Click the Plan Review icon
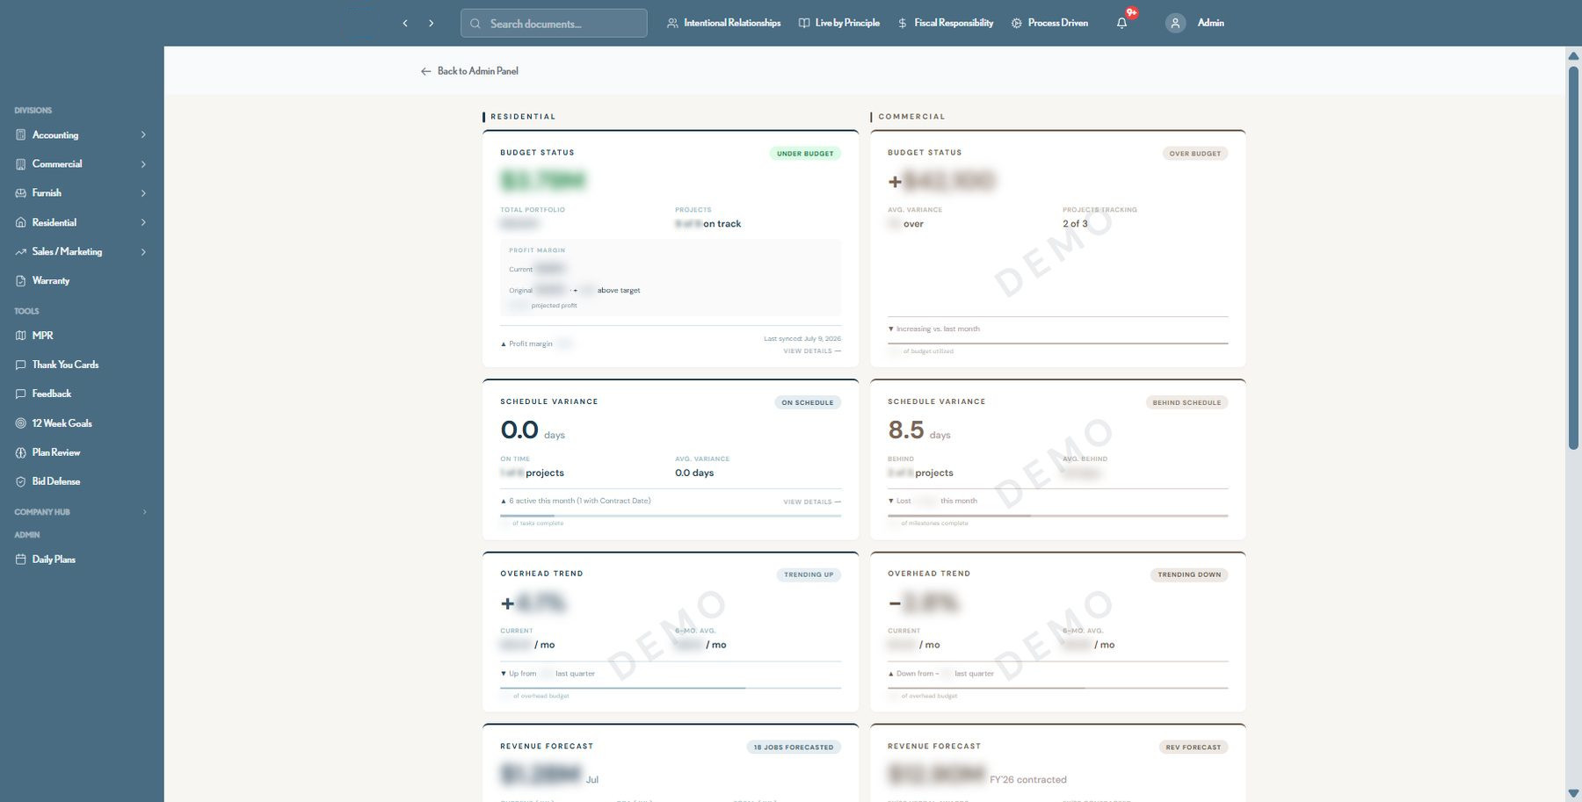This screenshot has width=1582, height=802. 21,452
